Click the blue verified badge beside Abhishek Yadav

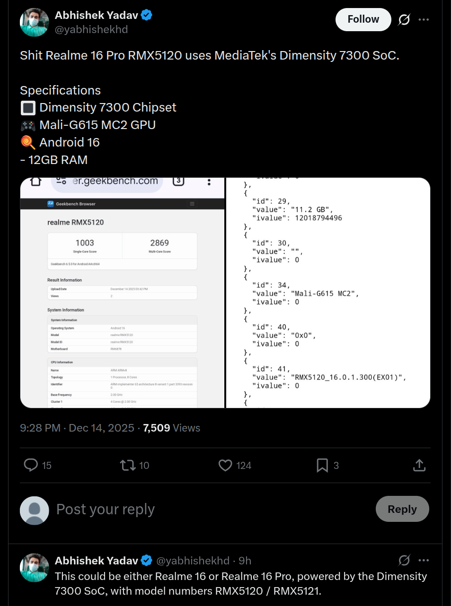146,15
